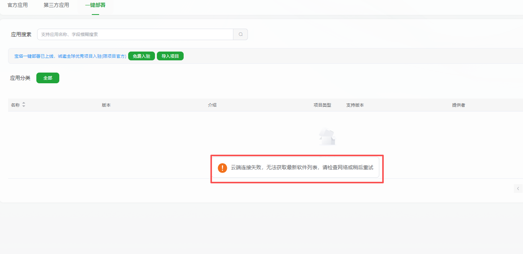Image resolution: width=523 pixels, height=254 pixels.
Task: Open the blue announcement text link
Action: tap(70, 55)
